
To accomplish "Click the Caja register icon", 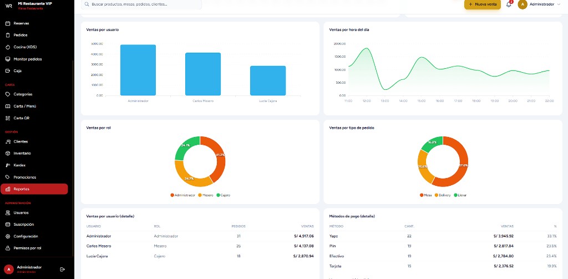I will pos(8,70).
